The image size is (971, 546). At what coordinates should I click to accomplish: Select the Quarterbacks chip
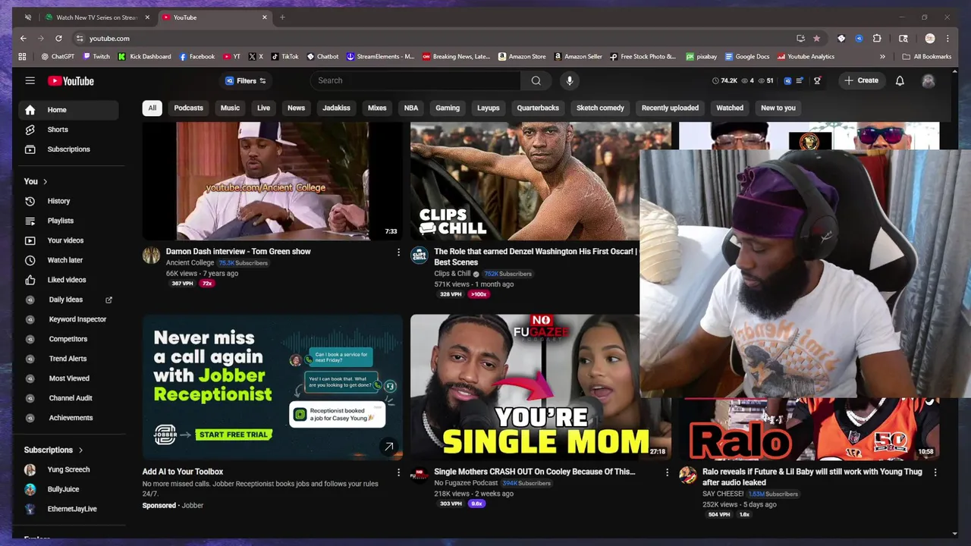[538, 108]
